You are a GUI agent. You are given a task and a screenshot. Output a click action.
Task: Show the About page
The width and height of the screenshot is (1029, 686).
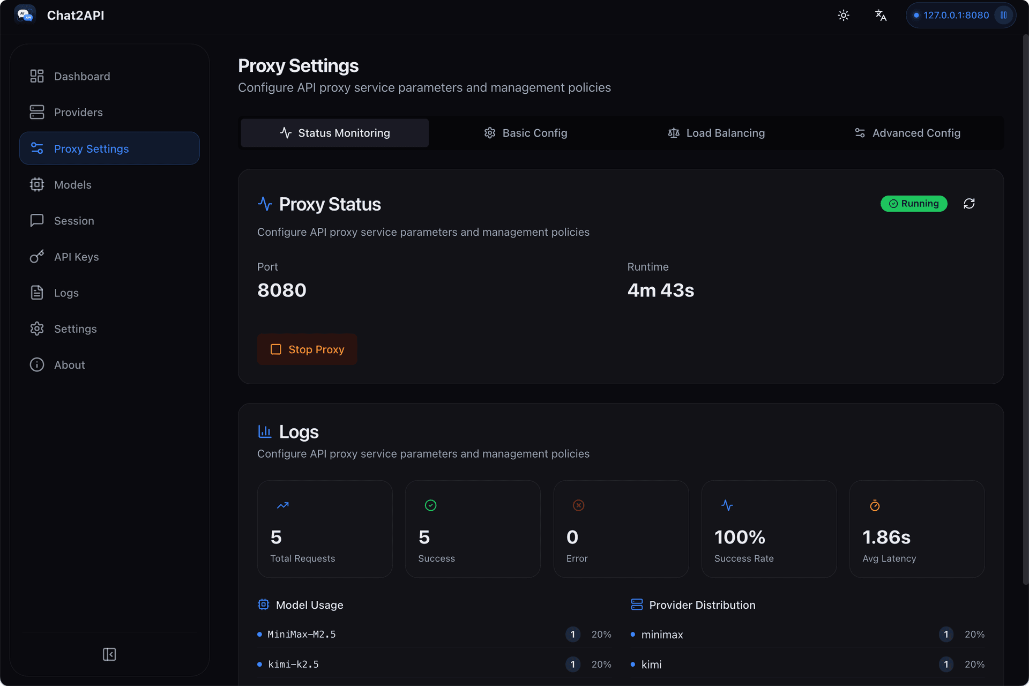click(x=109, y=364)
